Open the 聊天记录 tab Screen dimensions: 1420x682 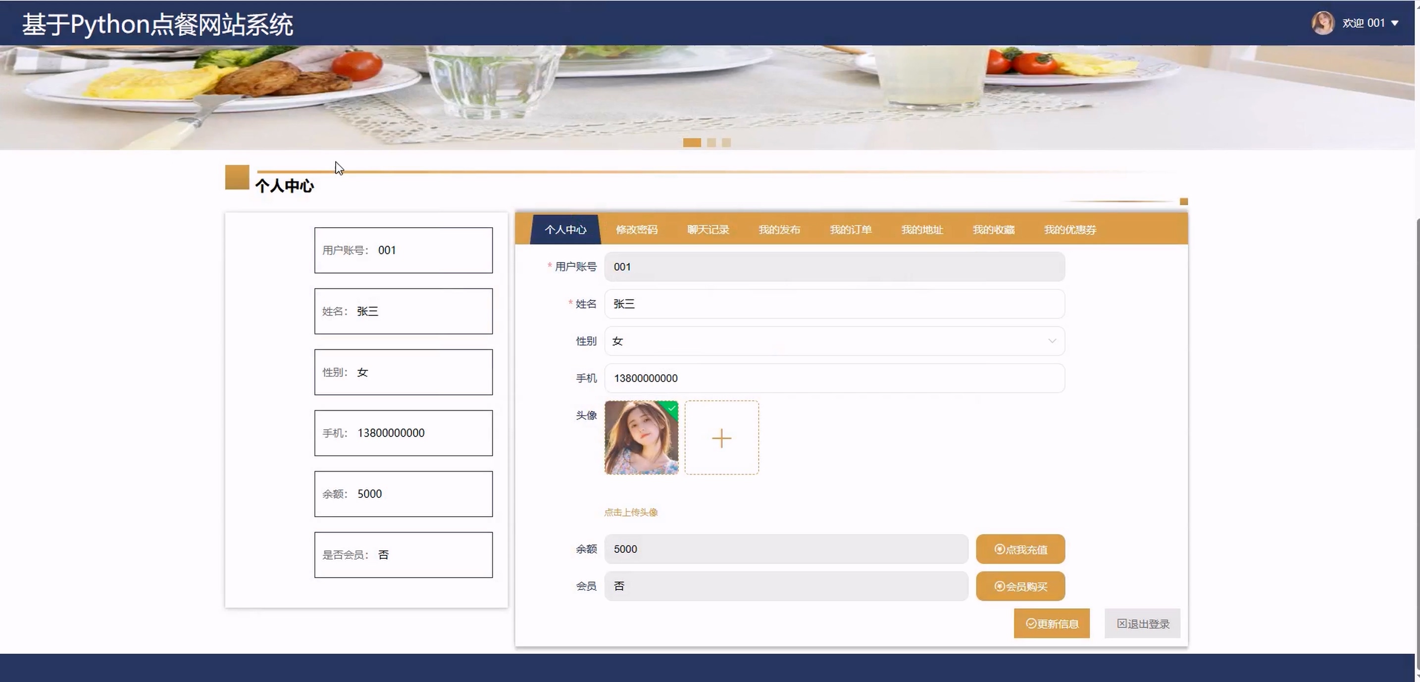708,230
